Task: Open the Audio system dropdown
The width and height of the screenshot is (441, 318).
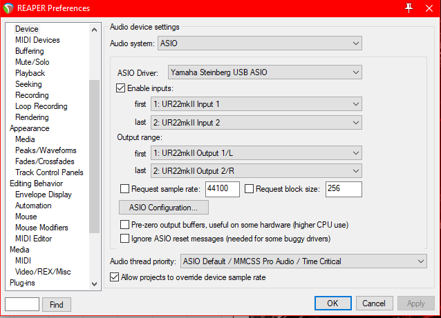Action: [x=260, y=43]
